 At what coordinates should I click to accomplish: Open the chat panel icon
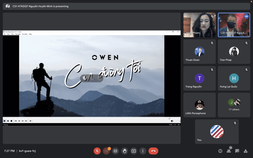237,151
